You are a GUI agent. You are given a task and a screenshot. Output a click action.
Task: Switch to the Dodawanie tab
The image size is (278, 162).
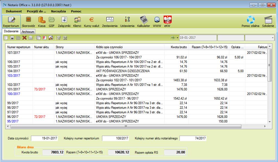tap(11, 31)
